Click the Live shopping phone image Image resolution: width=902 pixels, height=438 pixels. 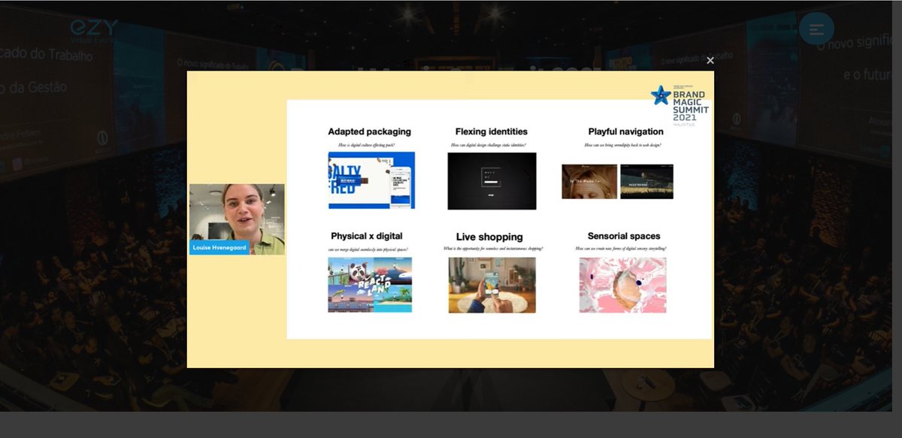pos(492,285)
